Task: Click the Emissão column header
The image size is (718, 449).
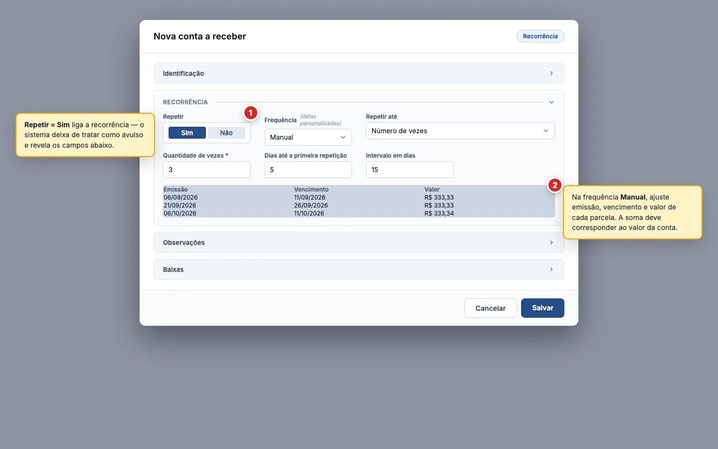Action: click(176, 190)
